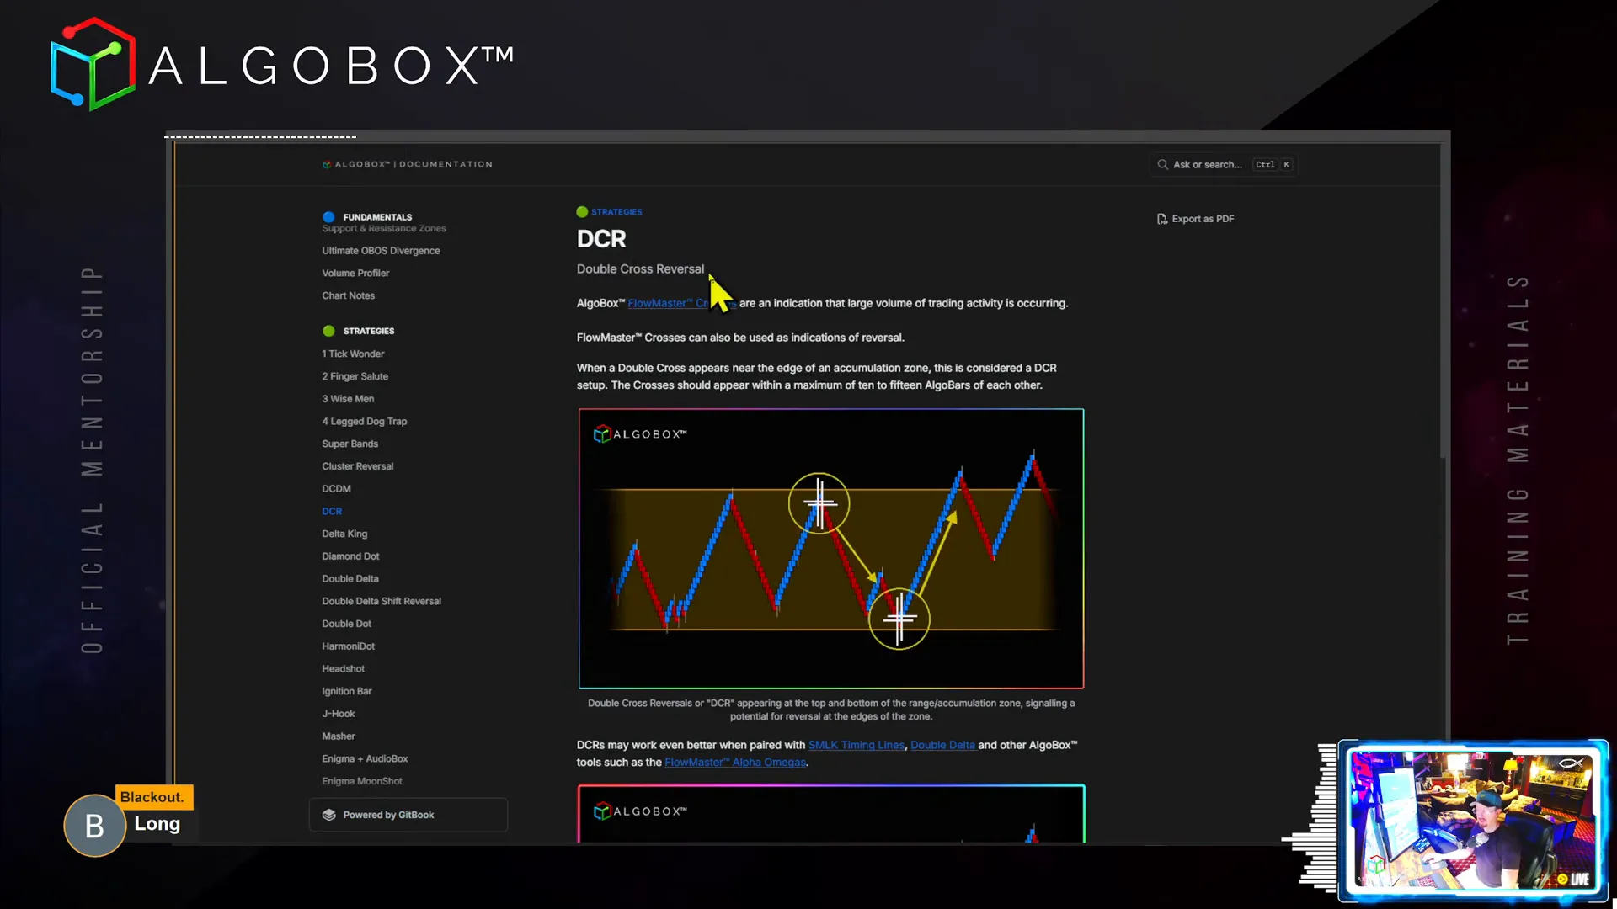The image size is (1617, 909).
Task: Click the DCR chart illustration image
Action: tap(831, 549)
